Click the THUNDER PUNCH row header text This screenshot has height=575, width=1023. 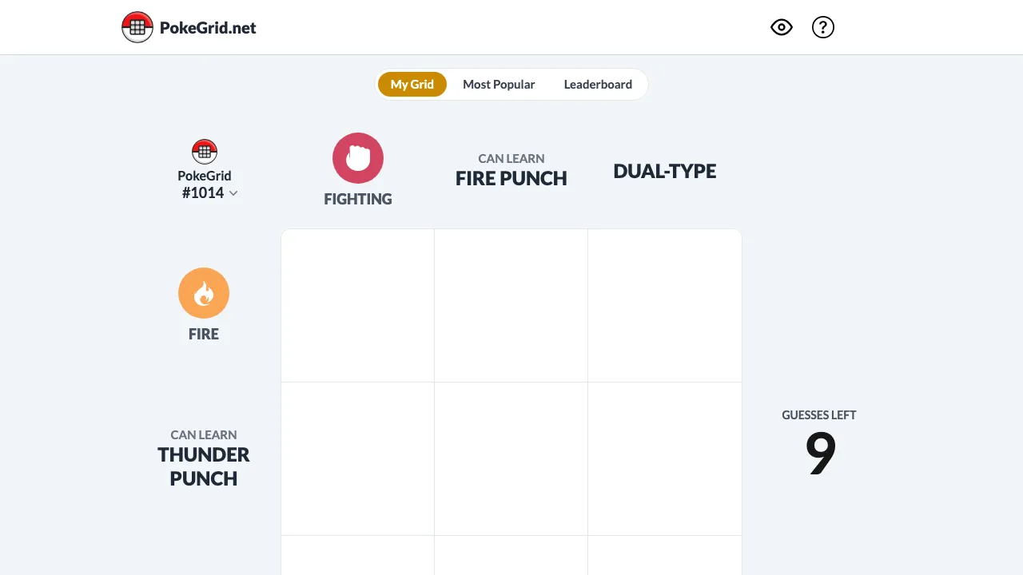tap(204, 466)
